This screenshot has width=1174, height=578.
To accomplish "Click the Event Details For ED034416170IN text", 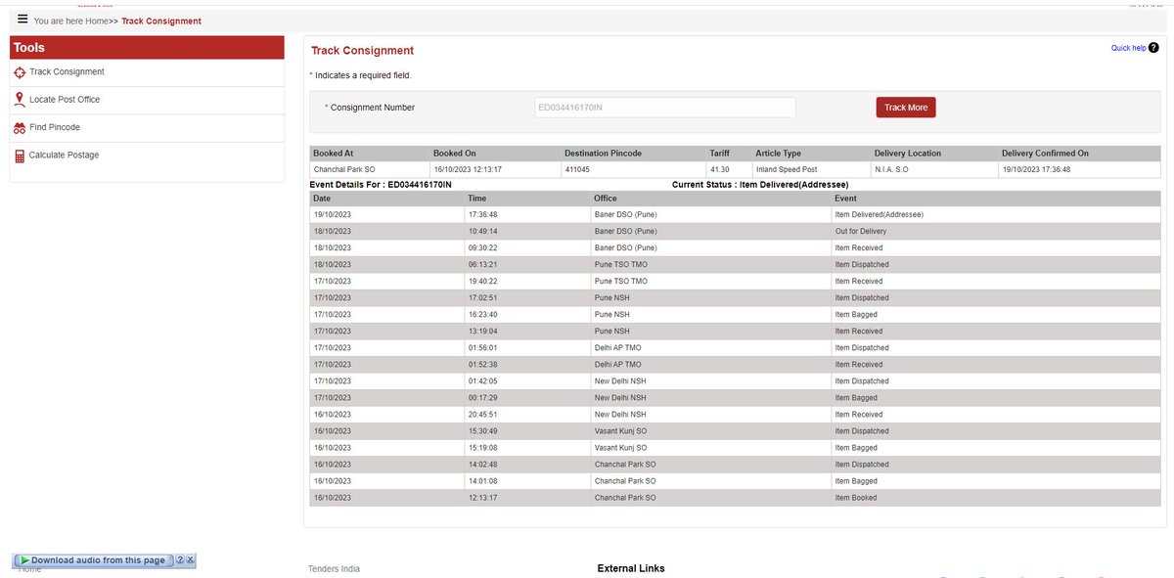I will click(x=381, y=184).
